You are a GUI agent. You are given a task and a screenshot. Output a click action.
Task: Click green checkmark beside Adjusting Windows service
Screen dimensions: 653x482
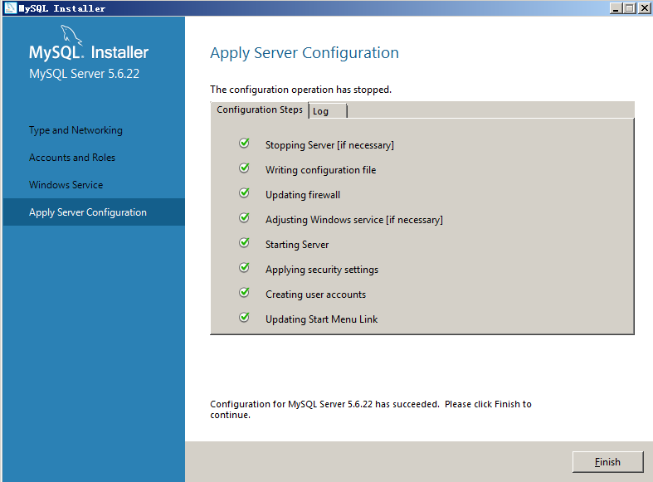(245, 217)
